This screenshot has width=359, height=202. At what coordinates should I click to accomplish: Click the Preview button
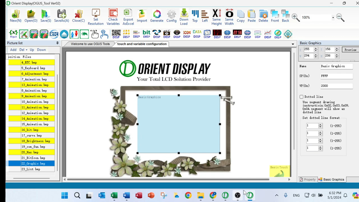click(350, 50)
